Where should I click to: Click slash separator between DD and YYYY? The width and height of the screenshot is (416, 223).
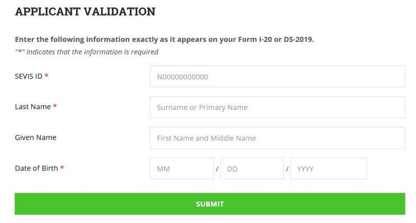pyautogui.click(x=287, y=169)
